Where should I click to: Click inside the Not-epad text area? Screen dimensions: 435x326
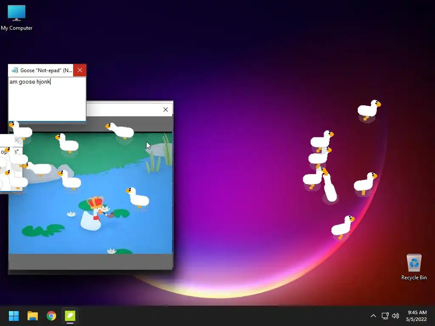coord(47,99)
